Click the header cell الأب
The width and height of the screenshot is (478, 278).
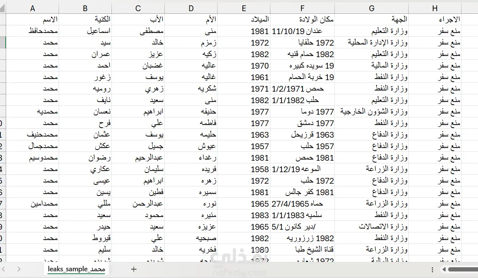[x=138, y=20]
